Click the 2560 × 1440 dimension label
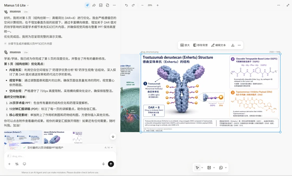 (x=275, y=52)
